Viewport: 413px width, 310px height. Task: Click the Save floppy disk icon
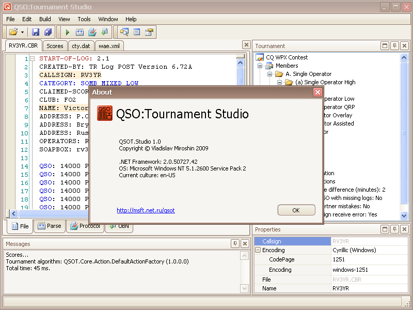click(x=36, y=32)
